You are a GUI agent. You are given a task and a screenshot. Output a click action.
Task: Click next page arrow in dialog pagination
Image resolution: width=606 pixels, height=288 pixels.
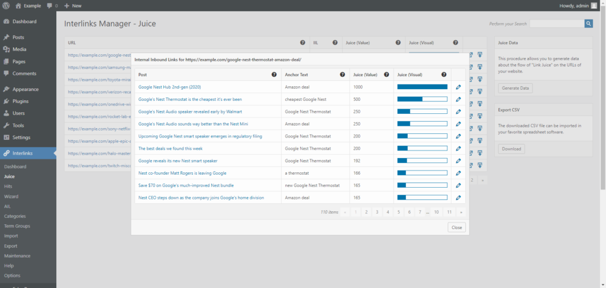coord(461,212)
